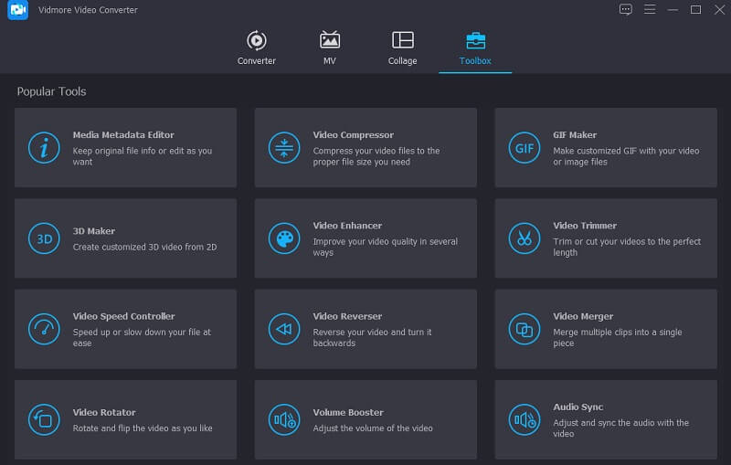Click the Video Reverser rewind icon
The width and height of the screenshot is (731, 465).
[x=283, y=329]
